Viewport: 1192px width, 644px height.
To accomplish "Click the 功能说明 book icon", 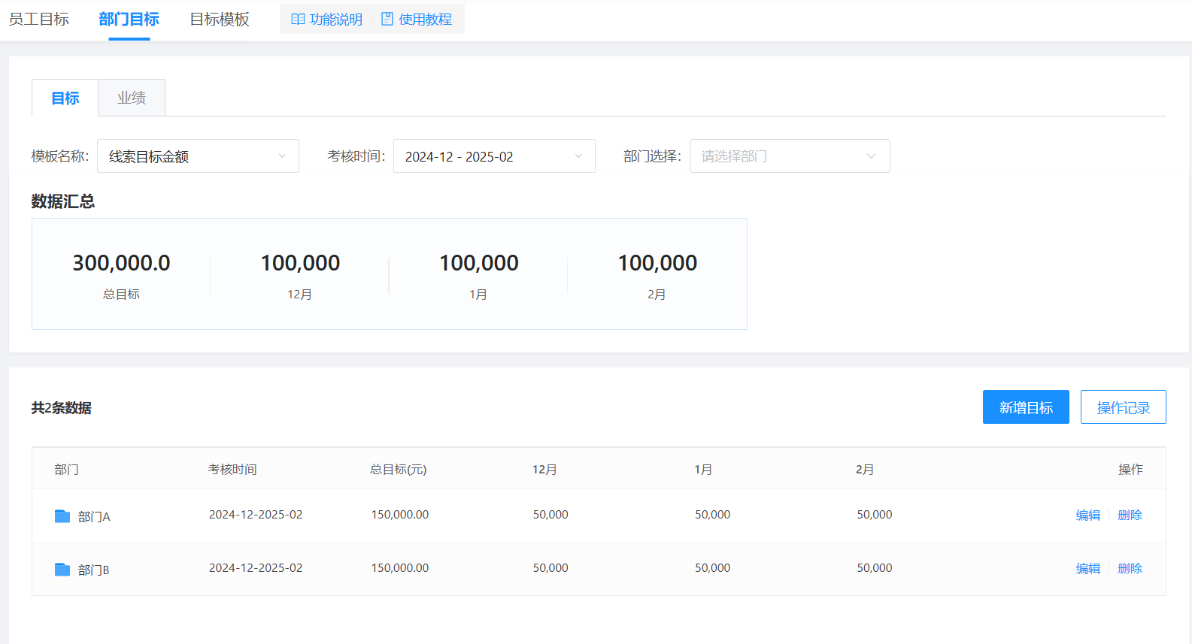I will 298,20.
